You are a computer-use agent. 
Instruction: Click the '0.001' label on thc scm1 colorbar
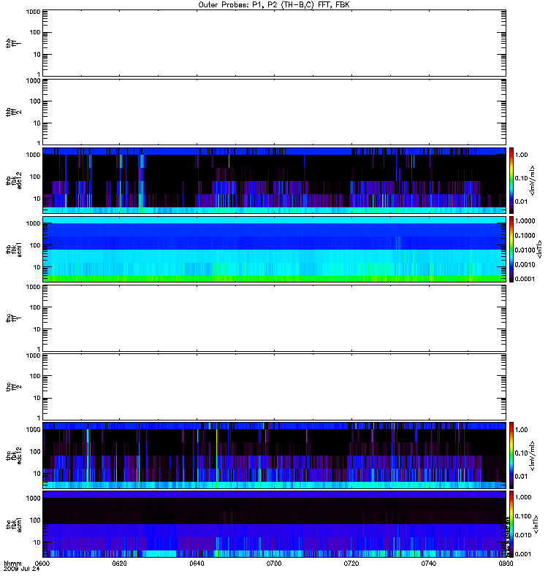pos(523,554)
